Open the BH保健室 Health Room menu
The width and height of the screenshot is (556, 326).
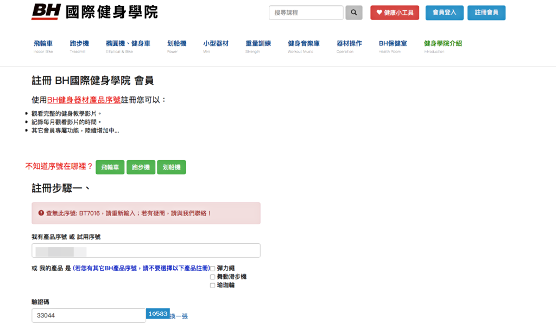point(393,47)
